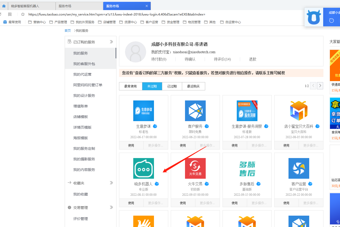Screen dimensions: 340x227
Task: Expand the 交易管理 sidebar section
Action: (x=111, y=207)
